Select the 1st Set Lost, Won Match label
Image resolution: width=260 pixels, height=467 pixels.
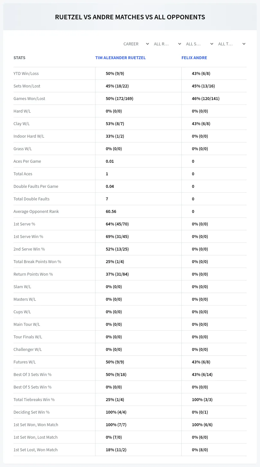tap(35, 450)
